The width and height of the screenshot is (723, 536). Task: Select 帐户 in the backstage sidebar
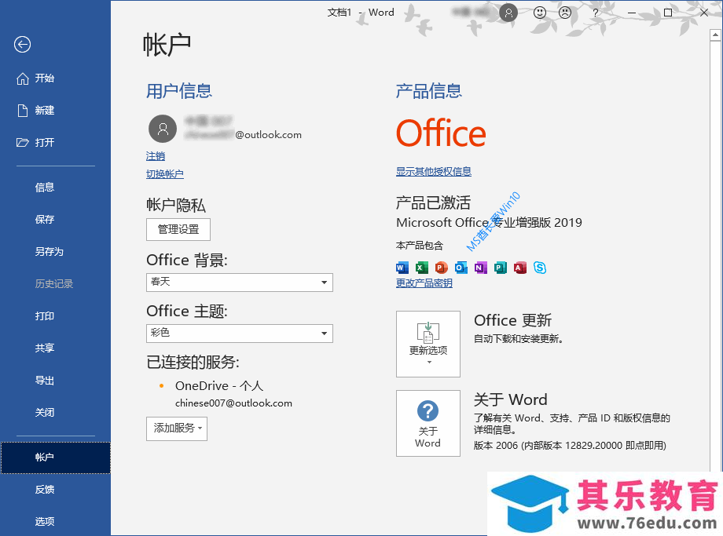(x=55, y=458)
